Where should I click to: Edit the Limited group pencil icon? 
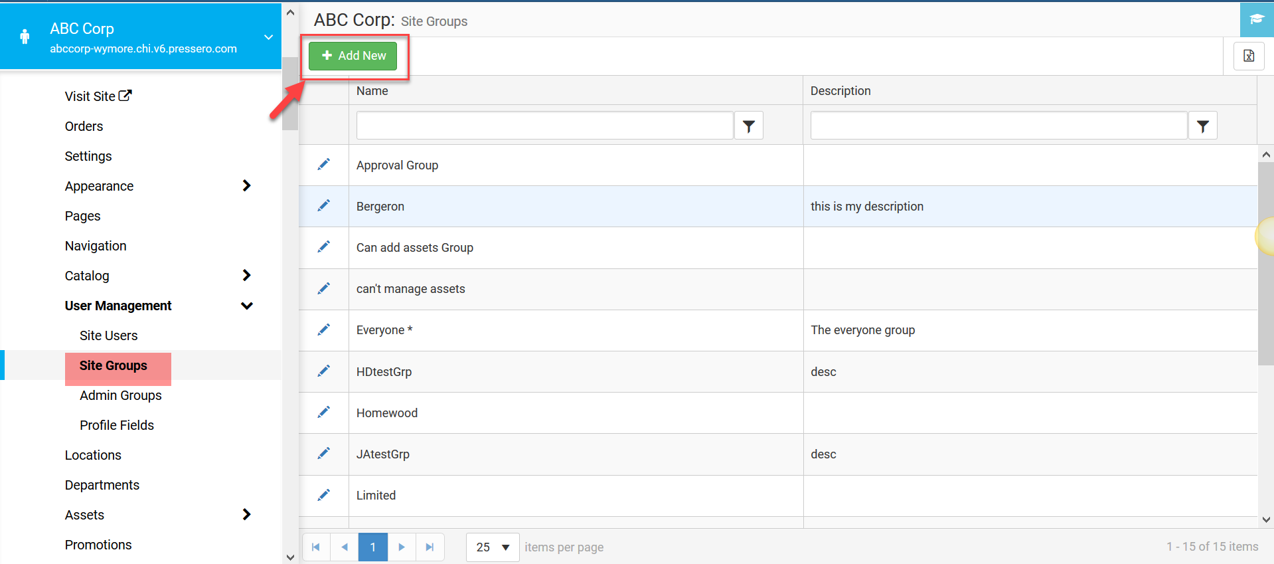point(323,495)
